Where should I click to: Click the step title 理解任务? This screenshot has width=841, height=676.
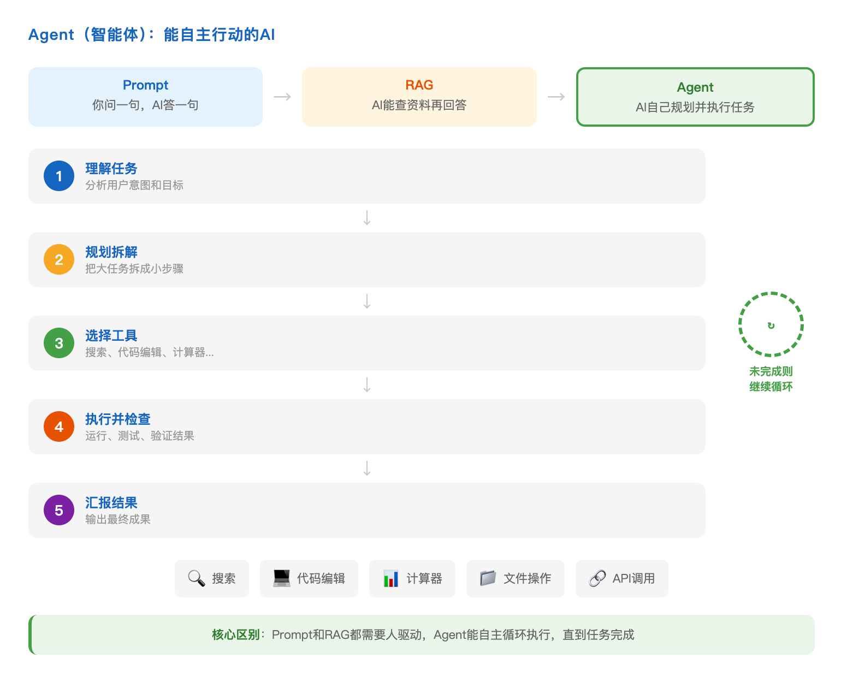tap(111, 169)
